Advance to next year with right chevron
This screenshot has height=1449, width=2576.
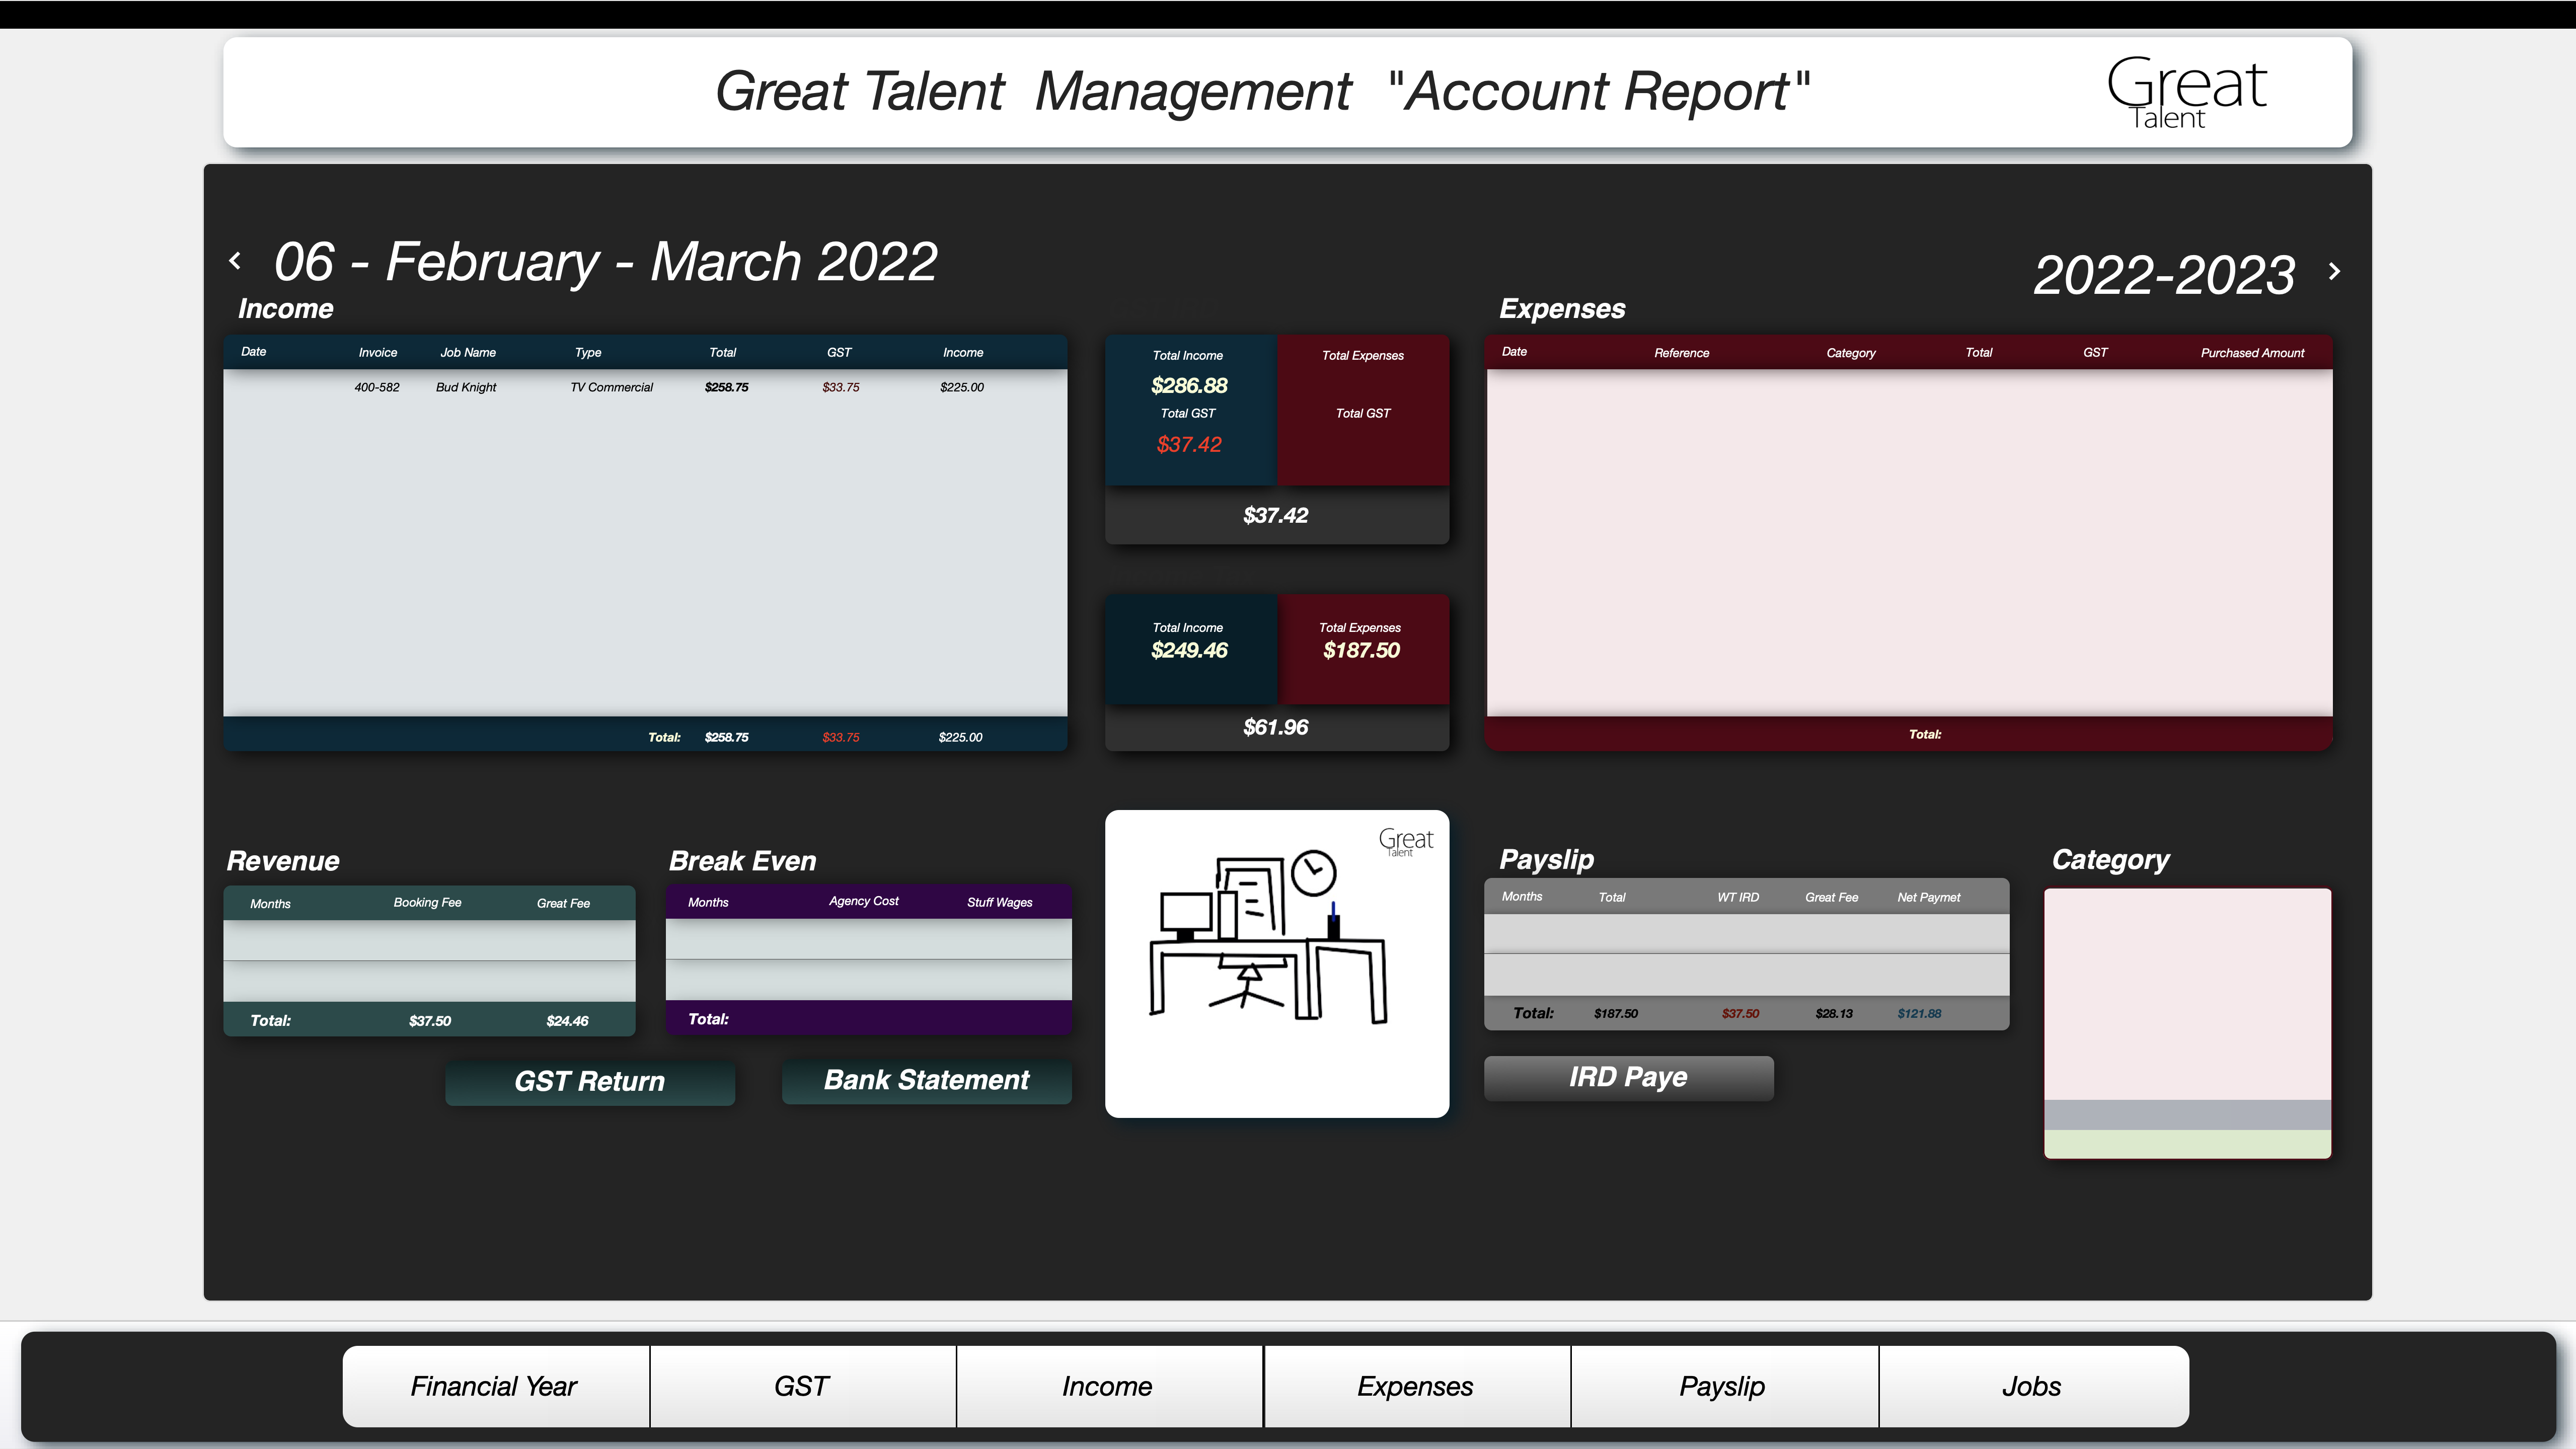tap(2334, 272)
